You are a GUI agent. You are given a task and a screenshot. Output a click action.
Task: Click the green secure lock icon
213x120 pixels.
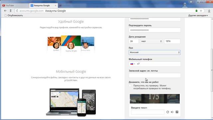(196, 11)
